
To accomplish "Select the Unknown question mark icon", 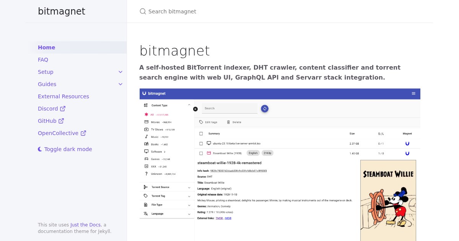I will tap(146, 174).
